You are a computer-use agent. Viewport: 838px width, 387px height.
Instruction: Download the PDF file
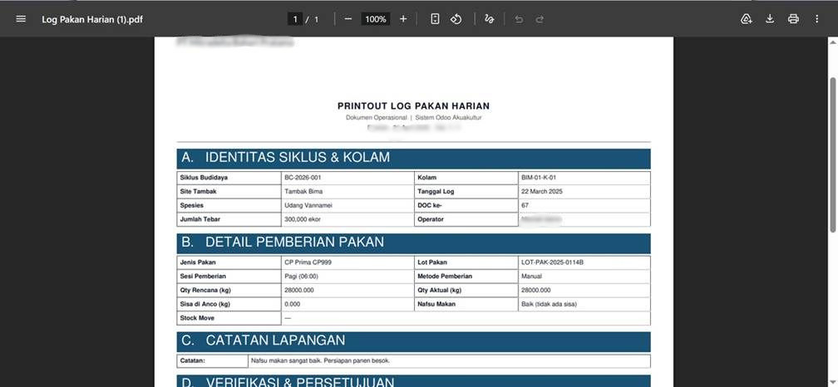click(x=770, y=19)
